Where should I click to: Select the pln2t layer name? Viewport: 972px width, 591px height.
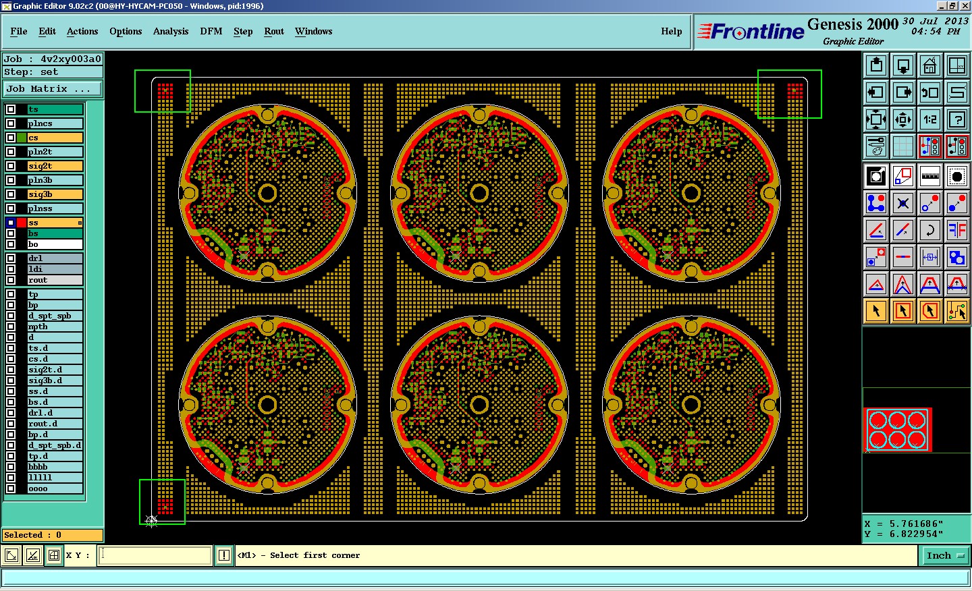point(55,152)
